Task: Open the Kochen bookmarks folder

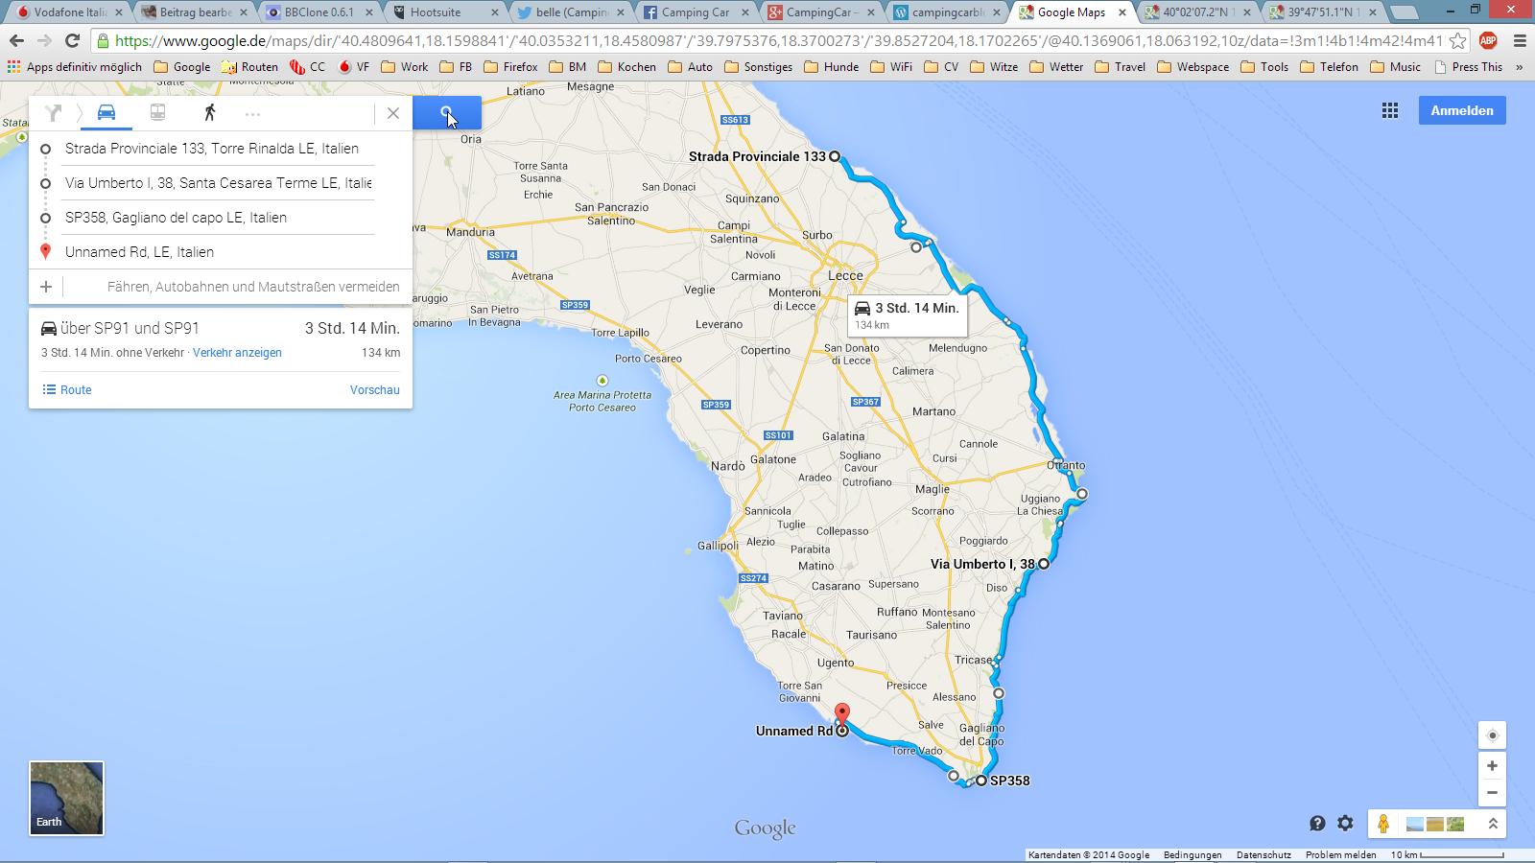Action: 627,67
